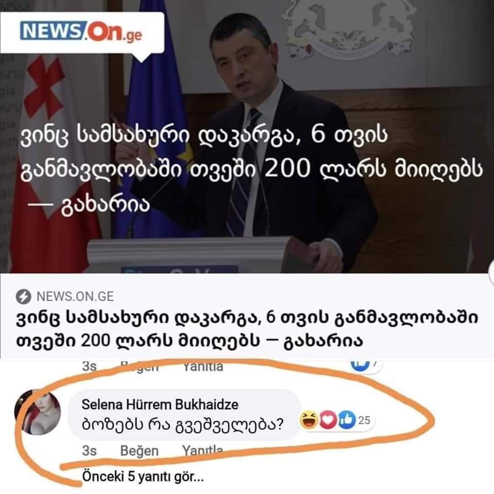
Task: Click Yanıtla under Selena's comment
Action: point(203,450)
